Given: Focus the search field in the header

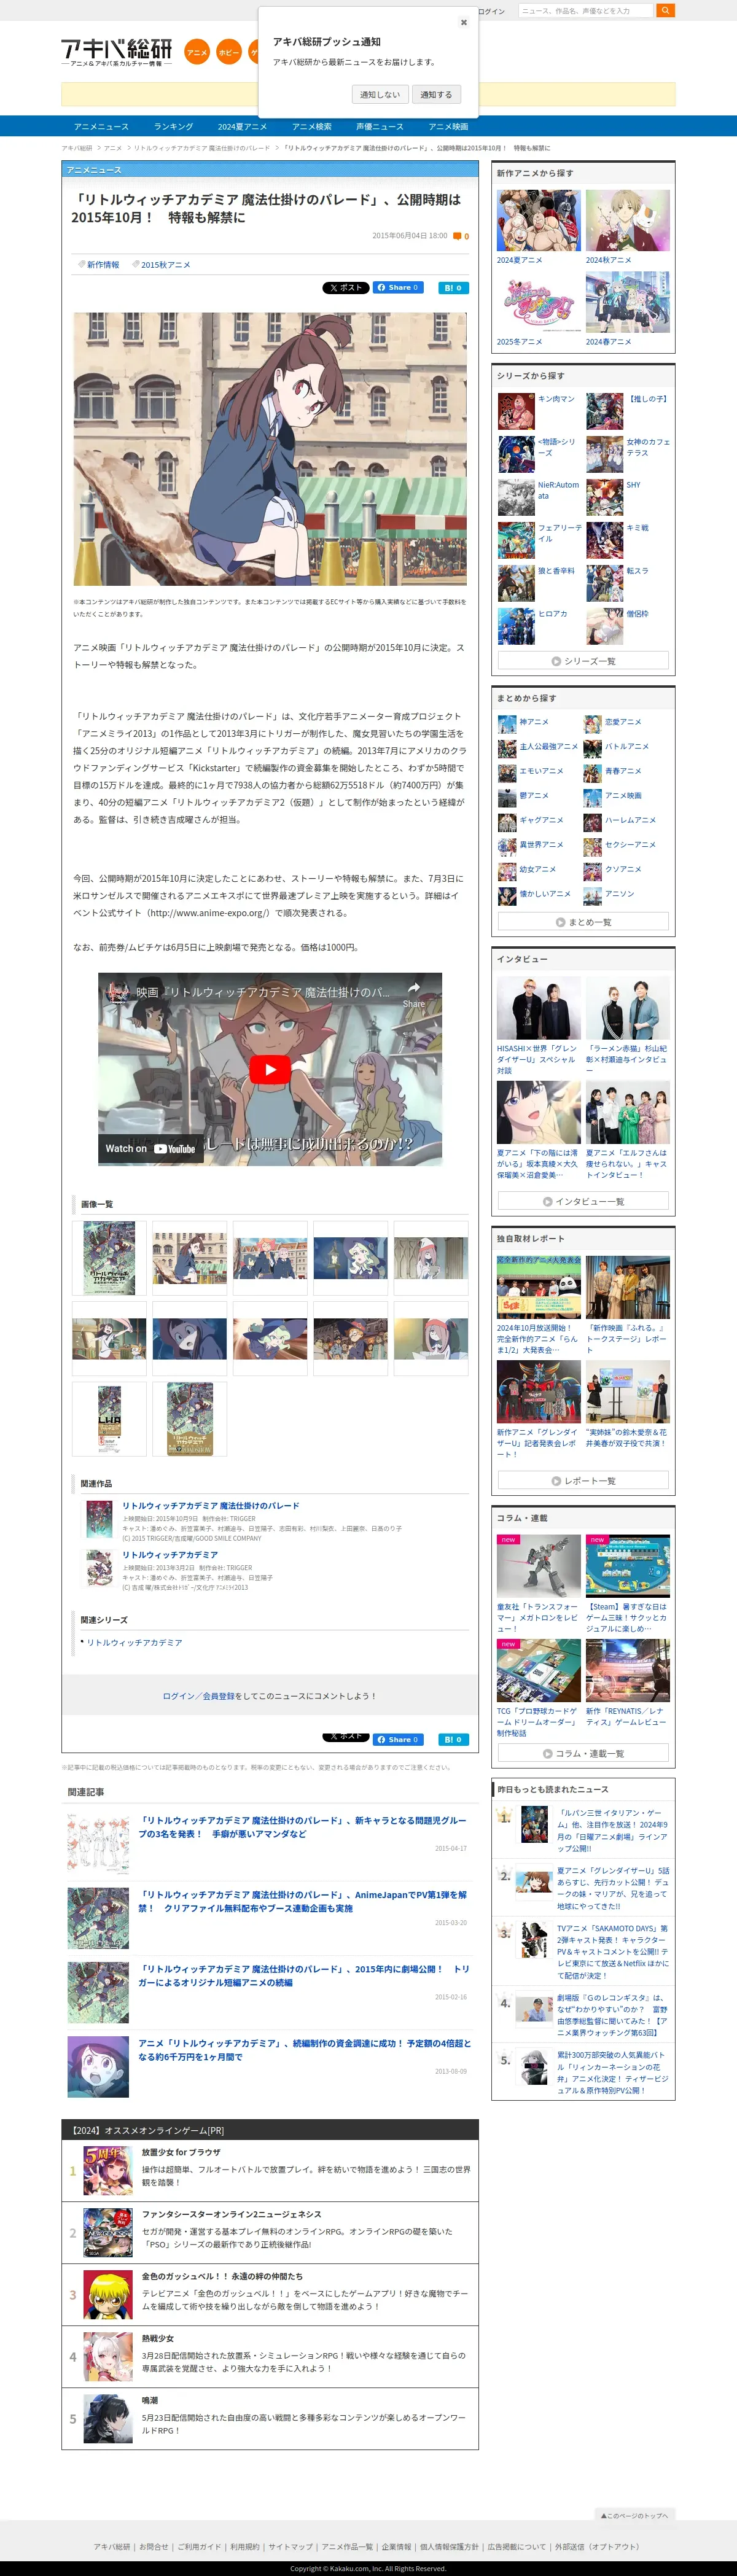Looking at the screenshot, I should 585,10.
